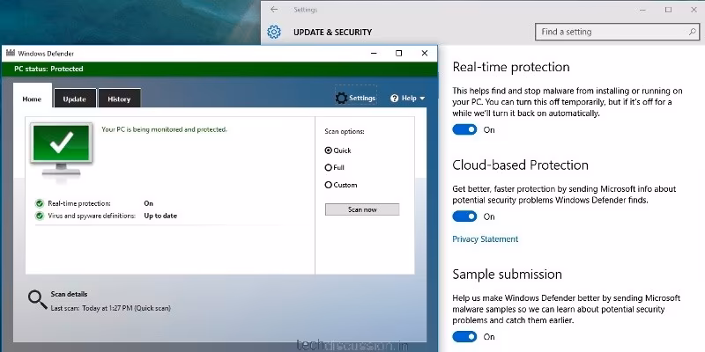705x352 pixels.
Task: Switch to the Update tab
Action: coord(75,99)
